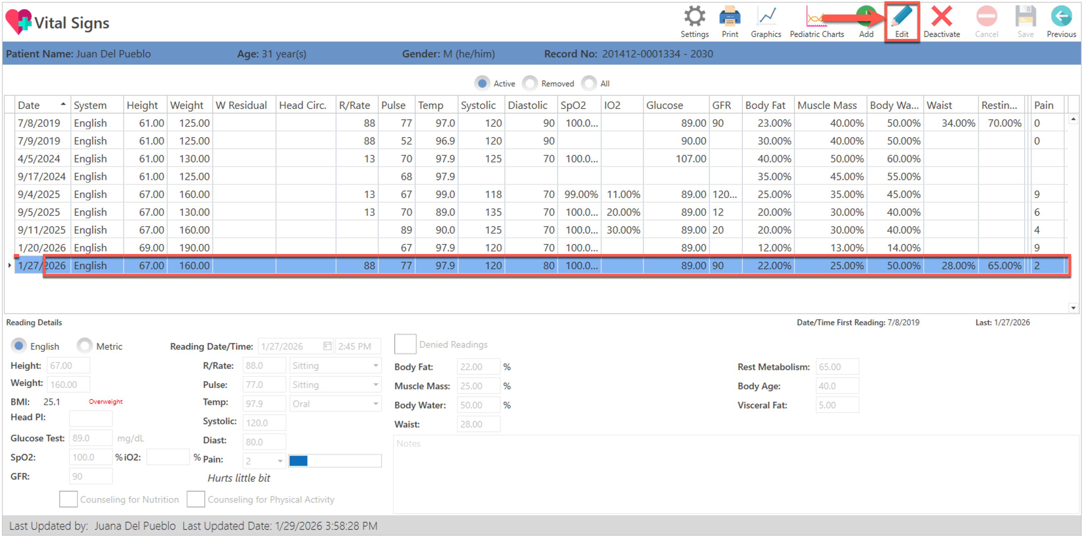Click the blue pain level bar
This screenshot has width=1083, height=539.
pyautogui.click(x=298, y=461)
